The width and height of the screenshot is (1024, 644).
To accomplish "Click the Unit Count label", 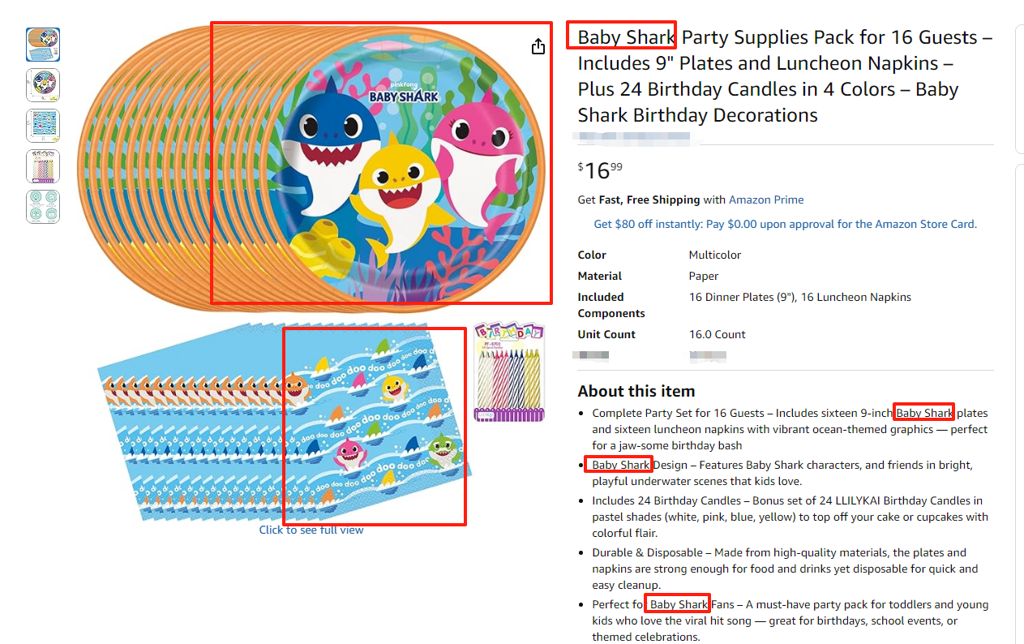I will (x=606, y=334).
